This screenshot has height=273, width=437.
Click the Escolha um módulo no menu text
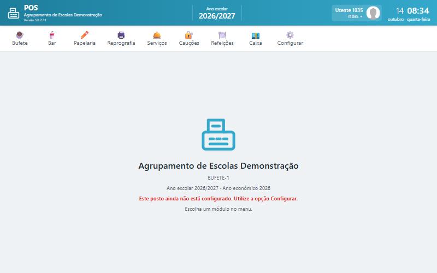pyautogui.click(x=218, y=209)
